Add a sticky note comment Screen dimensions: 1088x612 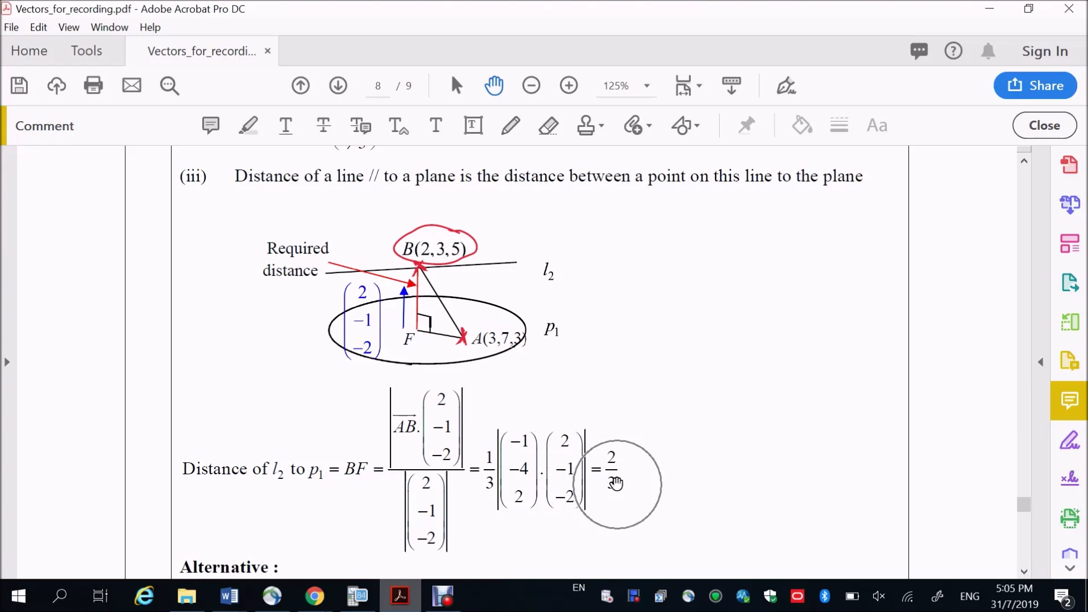pyautogui.click(x=211, y=125)
